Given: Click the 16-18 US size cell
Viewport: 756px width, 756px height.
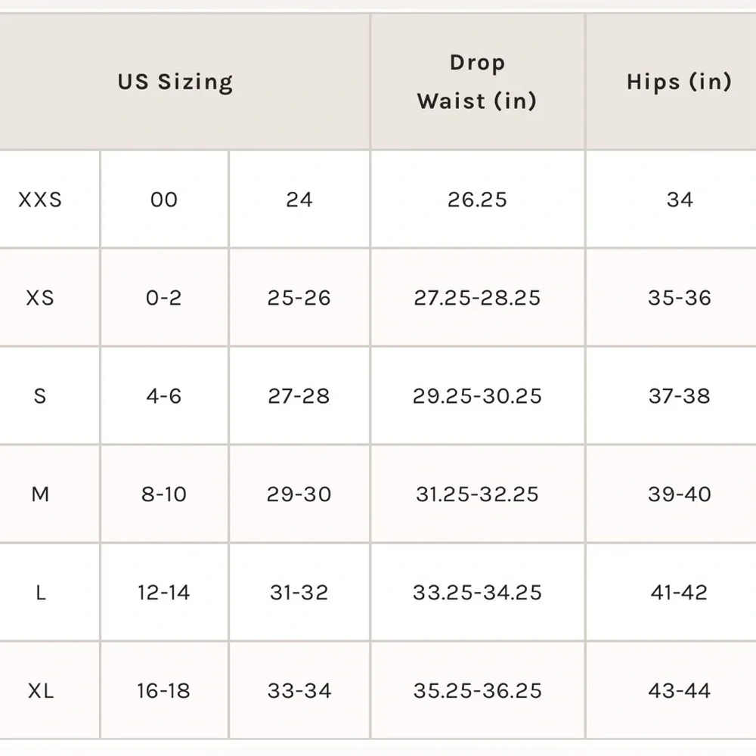Looking at the screenshot, I should [164, 691].
